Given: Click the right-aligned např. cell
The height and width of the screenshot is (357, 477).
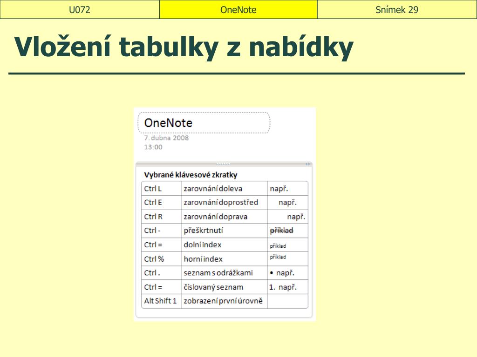Looking at the screenshot, I should (287, 217).
